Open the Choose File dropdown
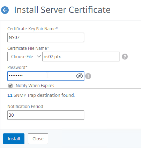This screenshot has width=141, height=148. point(25,57)
